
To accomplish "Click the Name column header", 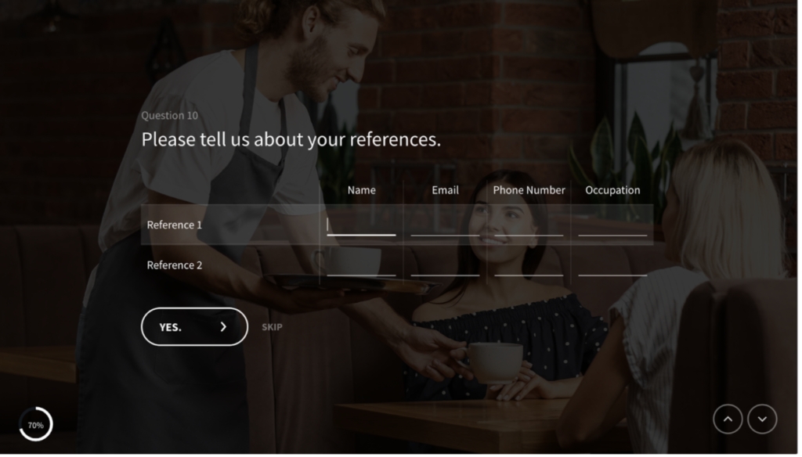I will point(363,191).
